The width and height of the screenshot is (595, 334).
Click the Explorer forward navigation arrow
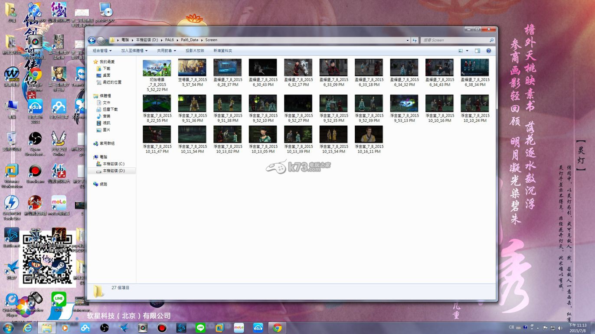point(101,40)
